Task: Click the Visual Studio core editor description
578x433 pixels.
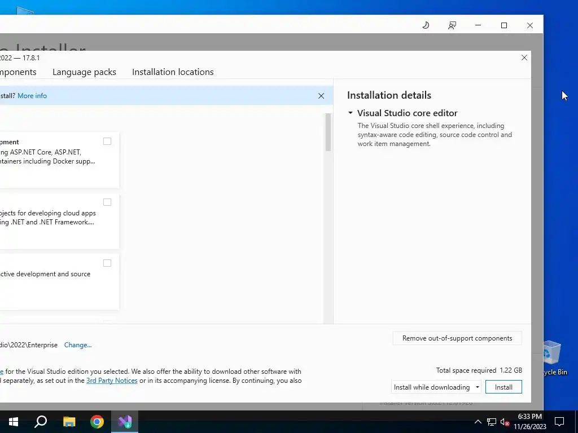Action: point(435,135)
